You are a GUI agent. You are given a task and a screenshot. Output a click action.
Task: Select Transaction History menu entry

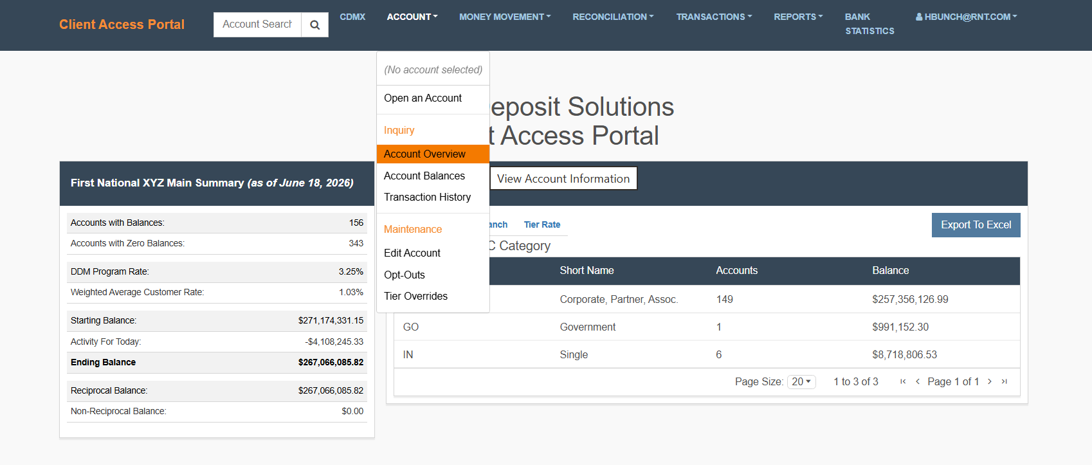[433, 197]
